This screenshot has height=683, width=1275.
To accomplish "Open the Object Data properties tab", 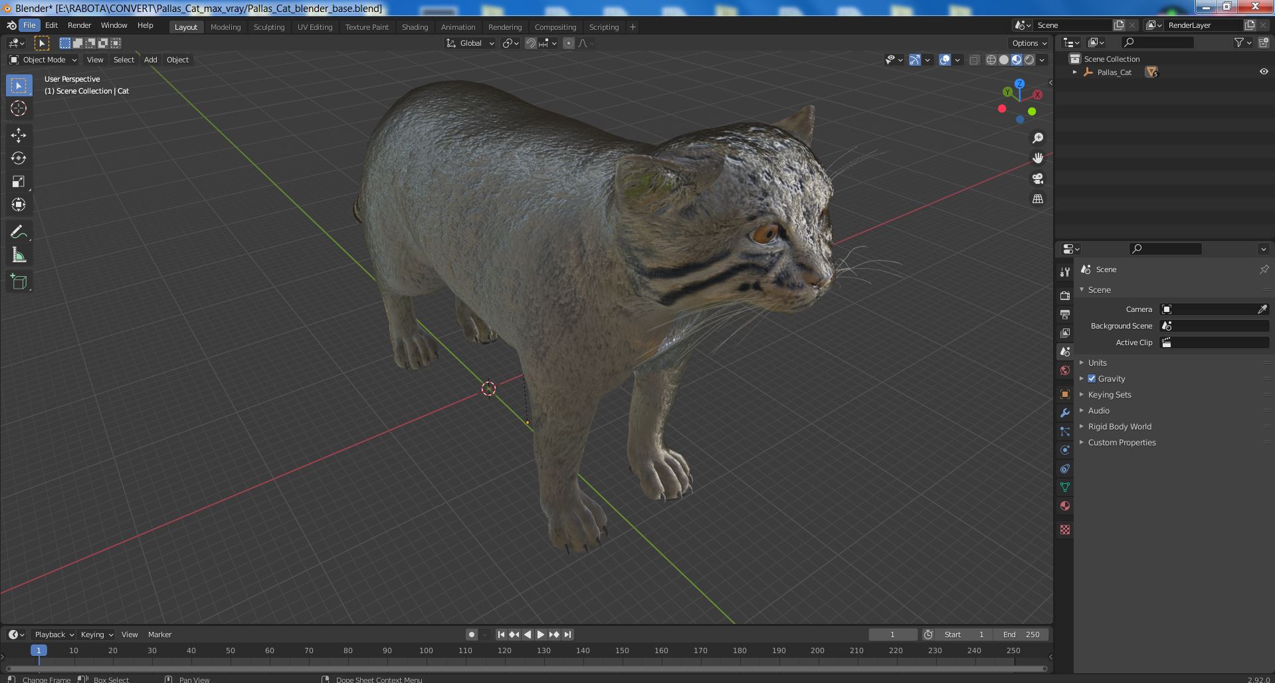I will click(x=1065, y=487).
